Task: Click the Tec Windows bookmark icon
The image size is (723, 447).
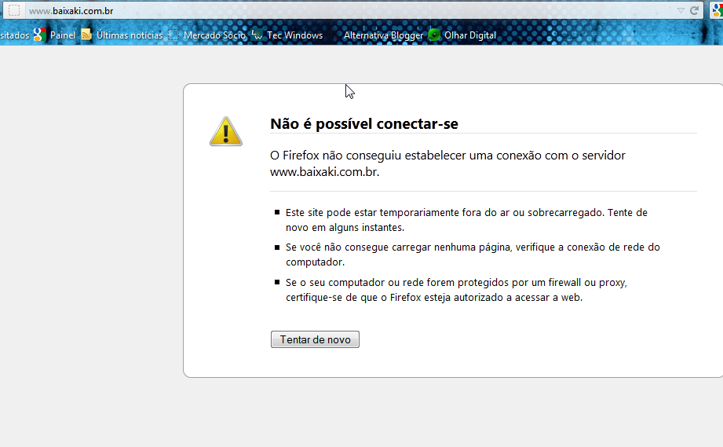Action: pyautogui.click(x=257, y=35)
